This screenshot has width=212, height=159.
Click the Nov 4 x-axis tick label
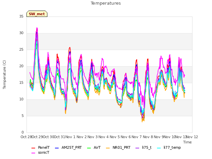click(x=103, y=137)
